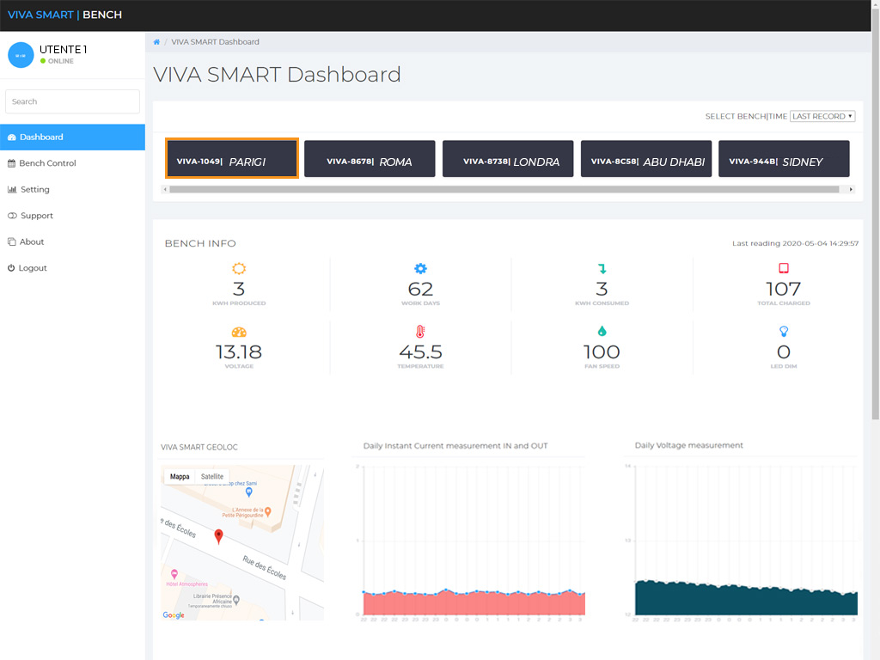880x660 pixels.
Task: Click the About copy icon
Action: [x=12, y=241]
